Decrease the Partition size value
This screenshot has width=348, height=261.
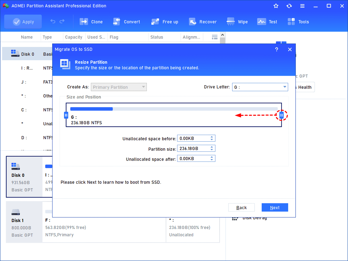pyautogui.click(x=212, y=150)
